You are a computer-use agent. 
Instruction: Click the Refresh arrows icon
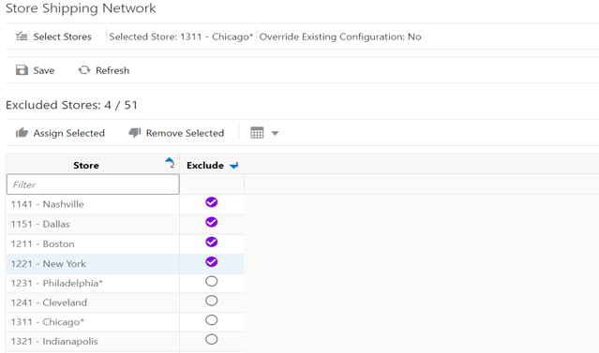coord(84,70)
